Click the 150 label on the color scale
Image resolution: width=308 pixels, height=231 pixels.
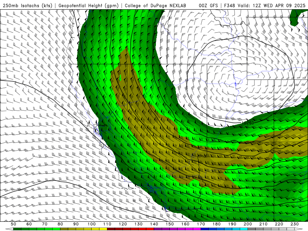(x=170, y=224)
